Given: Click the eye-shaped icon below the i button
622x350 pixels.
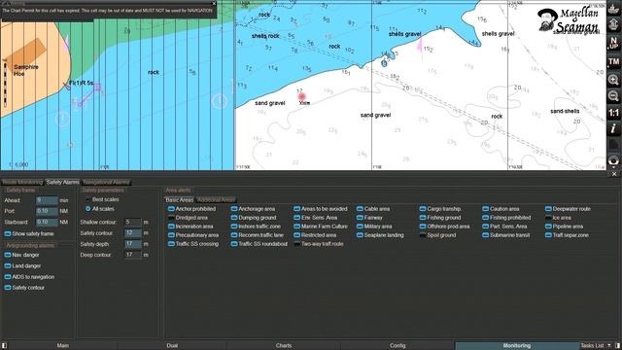Looking at the screenshot, I should tap(613, 160).
